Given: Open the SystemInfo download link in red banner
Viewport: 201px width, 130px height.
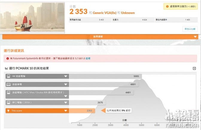Looking at the screenshot, I should click(88, 58).
